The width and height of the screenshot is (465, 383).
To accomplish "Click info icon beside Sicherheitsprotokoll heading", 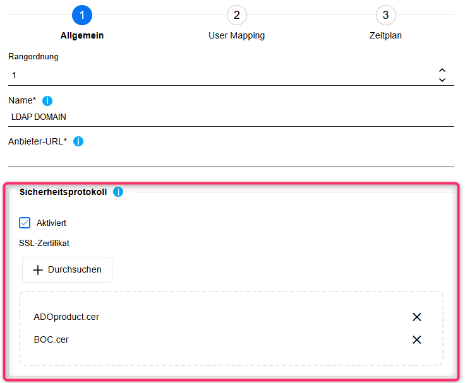I will (118, 192).
